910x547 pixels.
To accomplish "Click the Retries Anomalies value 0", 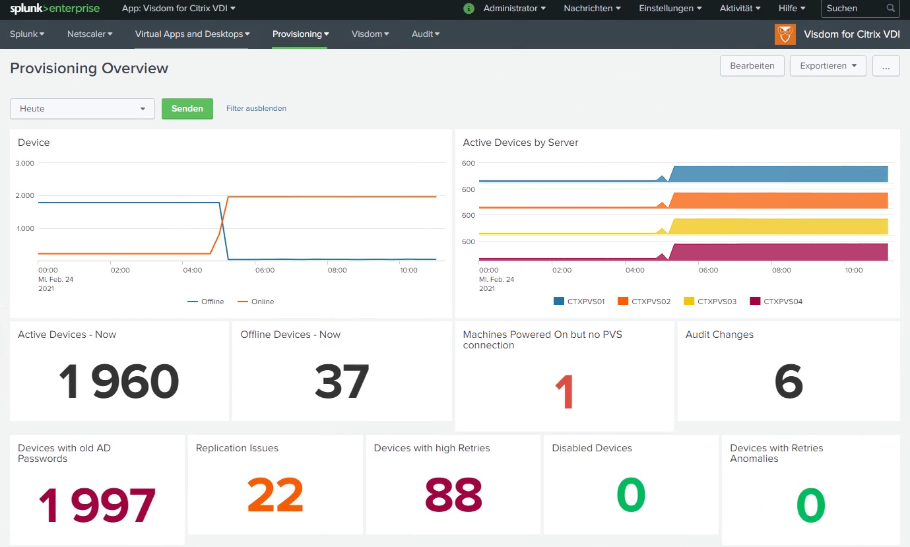I will coord(810,505).
